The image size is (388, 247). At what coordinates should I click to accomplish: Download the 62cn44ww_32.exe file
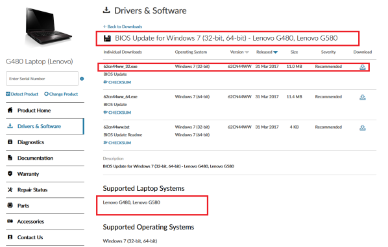coord(363,67)
